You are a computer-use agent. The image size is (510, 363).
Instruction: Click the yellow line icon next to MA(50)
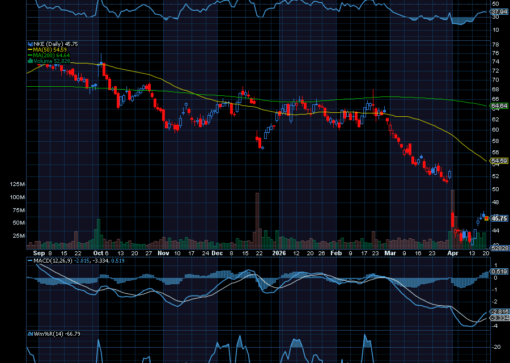[x=30, y=49]
